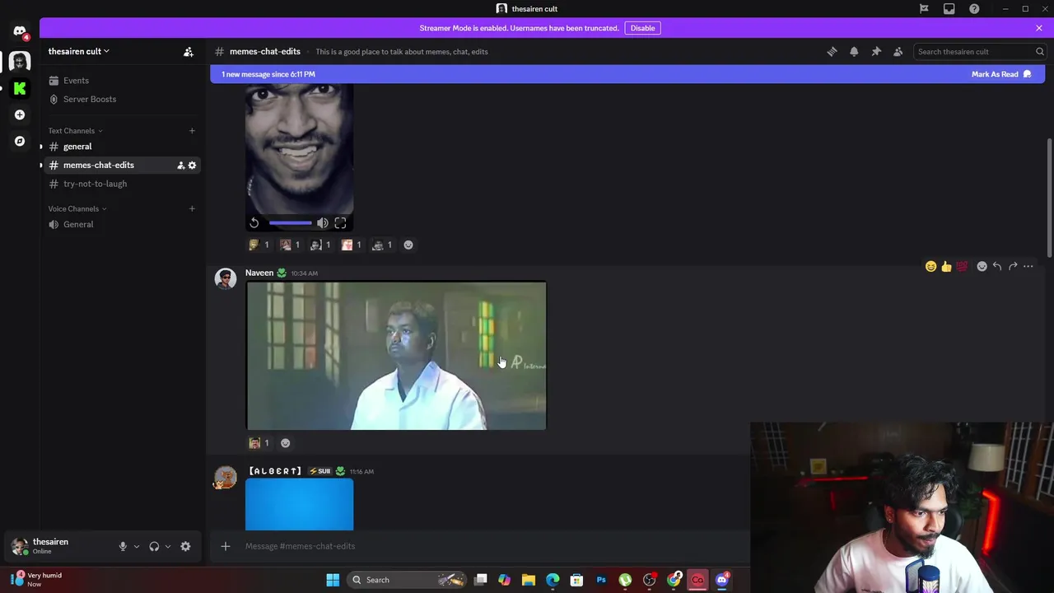Click the Search thesairen cult field

(x=980, y=52)
